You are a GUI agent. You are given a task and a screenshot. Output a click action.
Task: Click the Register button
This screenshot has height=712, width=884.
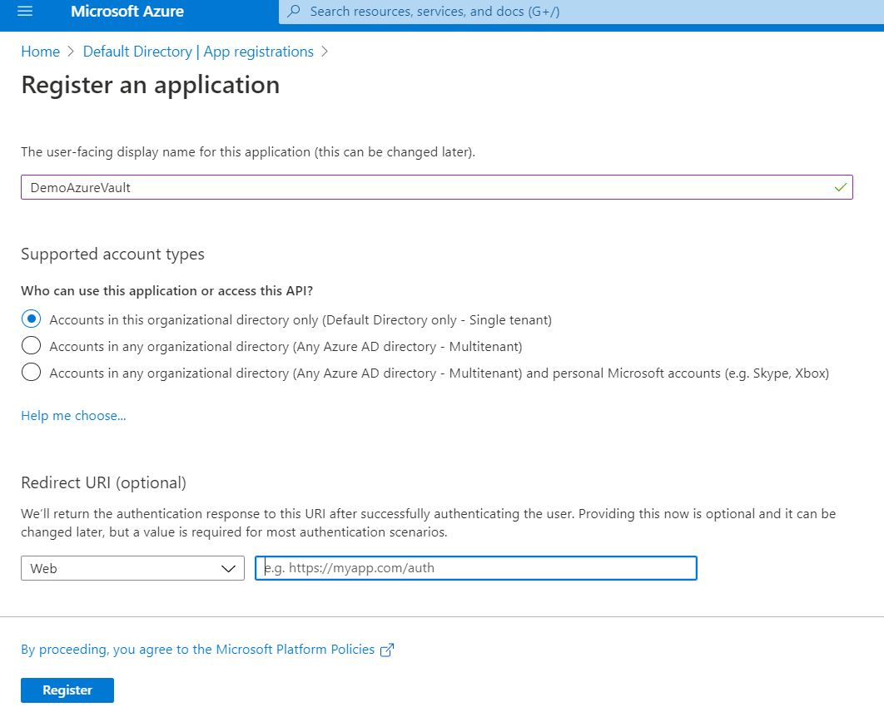[x=67, y=690]
